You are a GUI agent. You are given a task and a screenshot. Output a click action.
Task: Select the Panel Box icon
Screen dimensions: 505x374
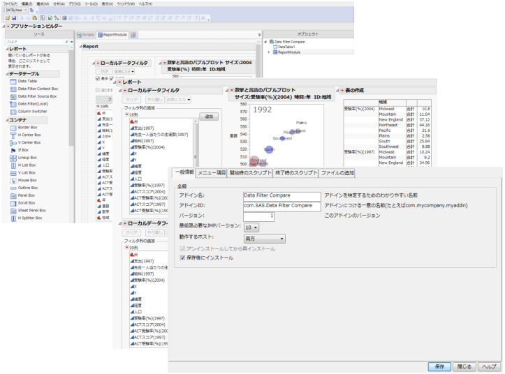13,195
